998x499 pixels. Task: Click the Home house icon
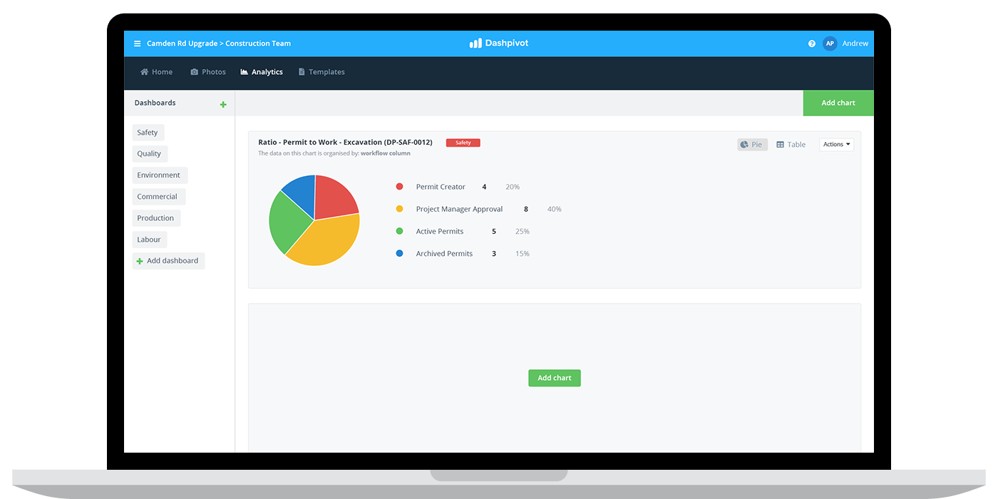(x=145, y=72)
